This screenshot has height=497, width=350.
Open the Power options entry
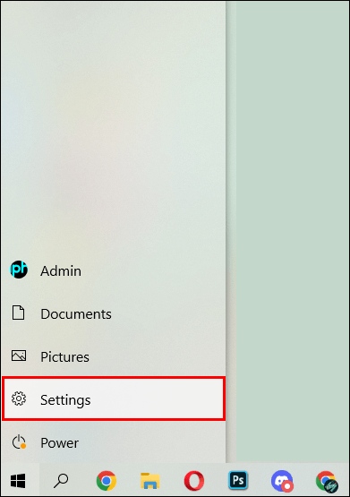[x=114, y=442]
